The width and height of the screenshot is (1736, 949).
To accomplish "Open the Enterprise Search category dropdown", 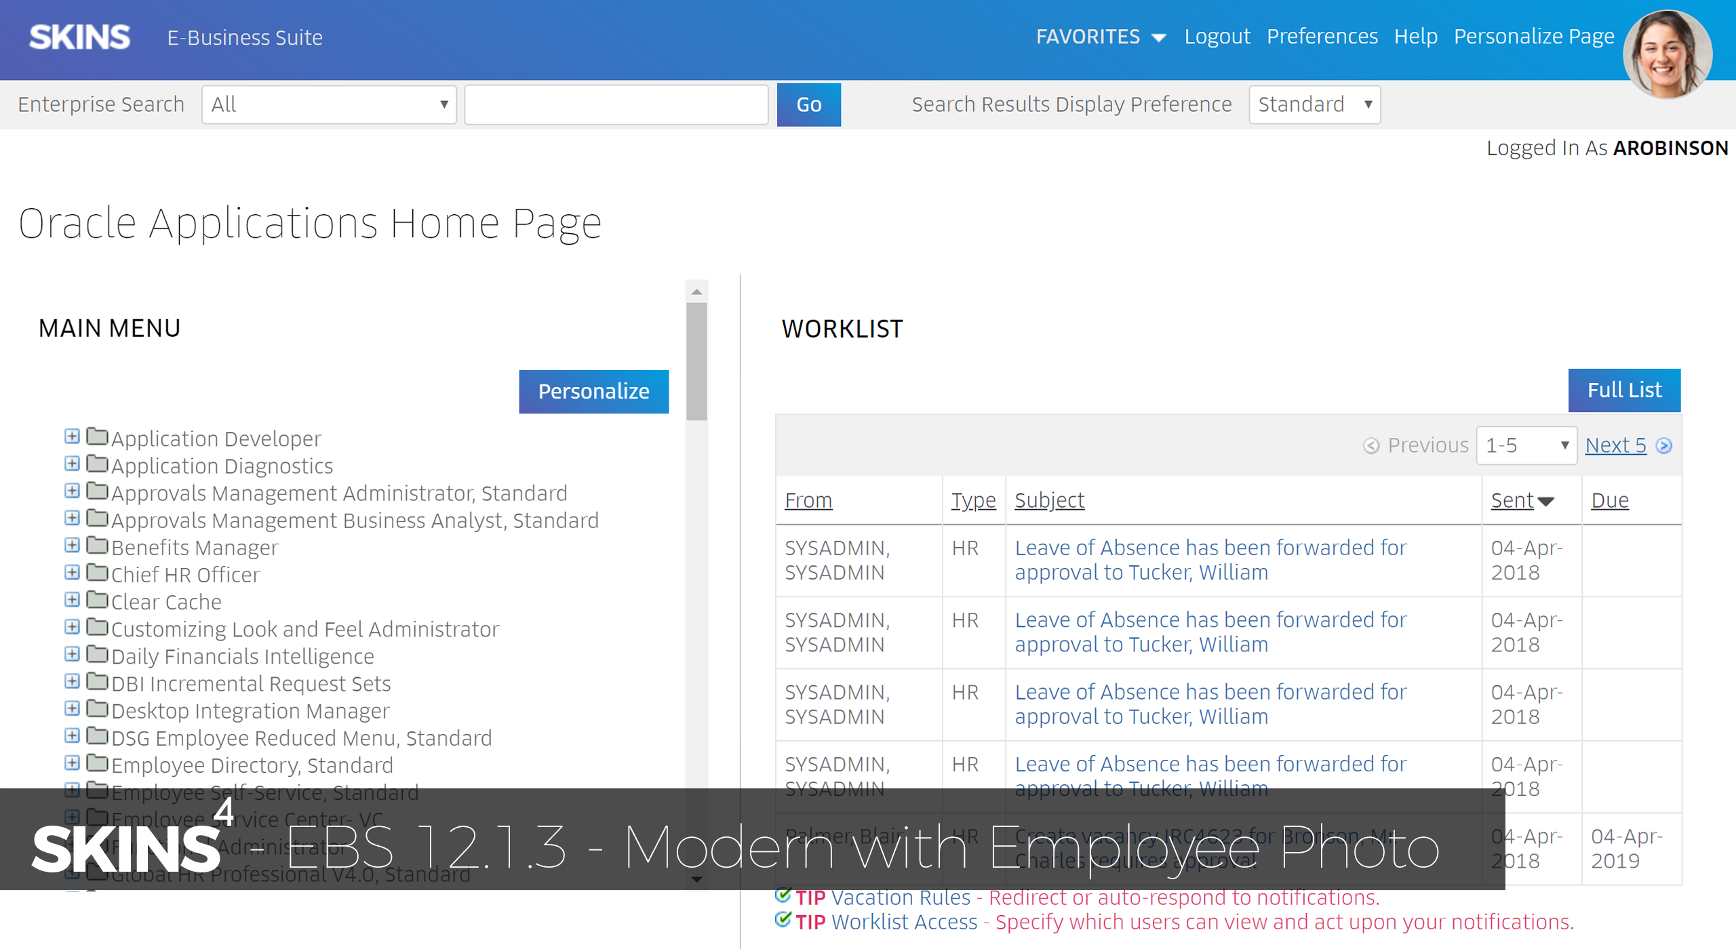I will (329, 104).
